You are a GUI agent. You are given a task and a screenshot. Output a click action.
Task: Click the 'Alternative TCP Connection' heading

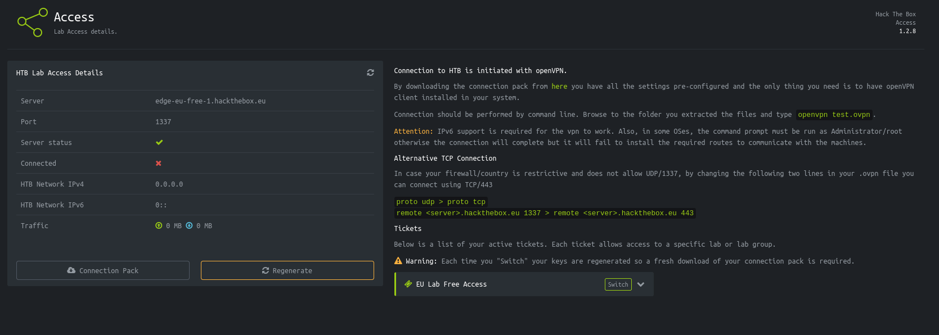coord(445,159)
